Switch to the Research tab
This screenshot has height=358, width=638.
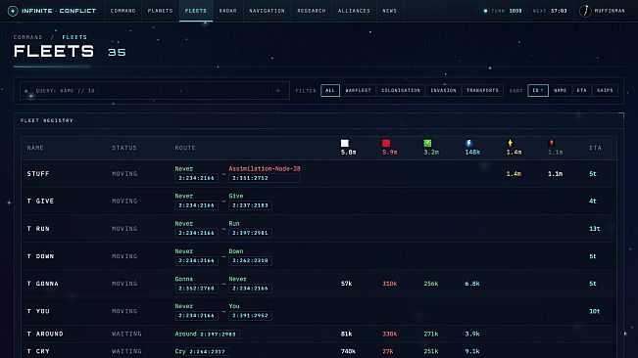[x=312, y=11]
